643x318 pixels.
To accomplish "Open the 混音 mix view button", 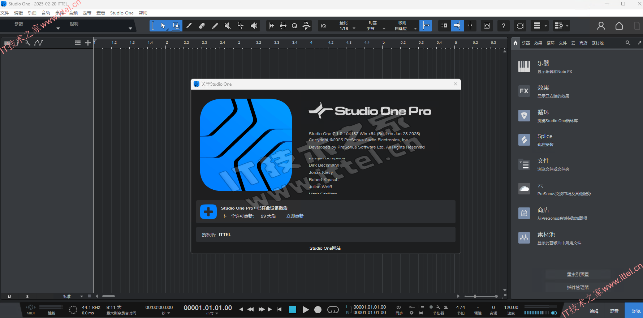I will (614, 311).
